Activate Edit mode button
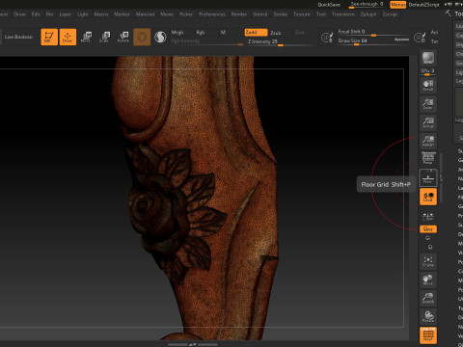 pos(49,37)
